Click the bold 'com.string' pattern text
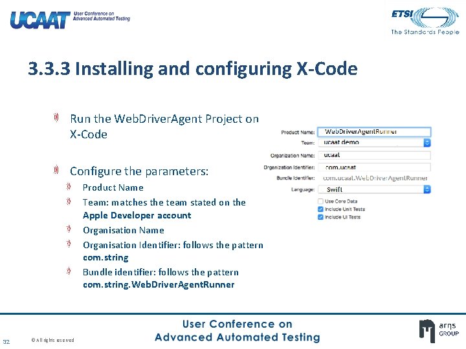Viewport: 466px width, 349px height. pos(105,258)
